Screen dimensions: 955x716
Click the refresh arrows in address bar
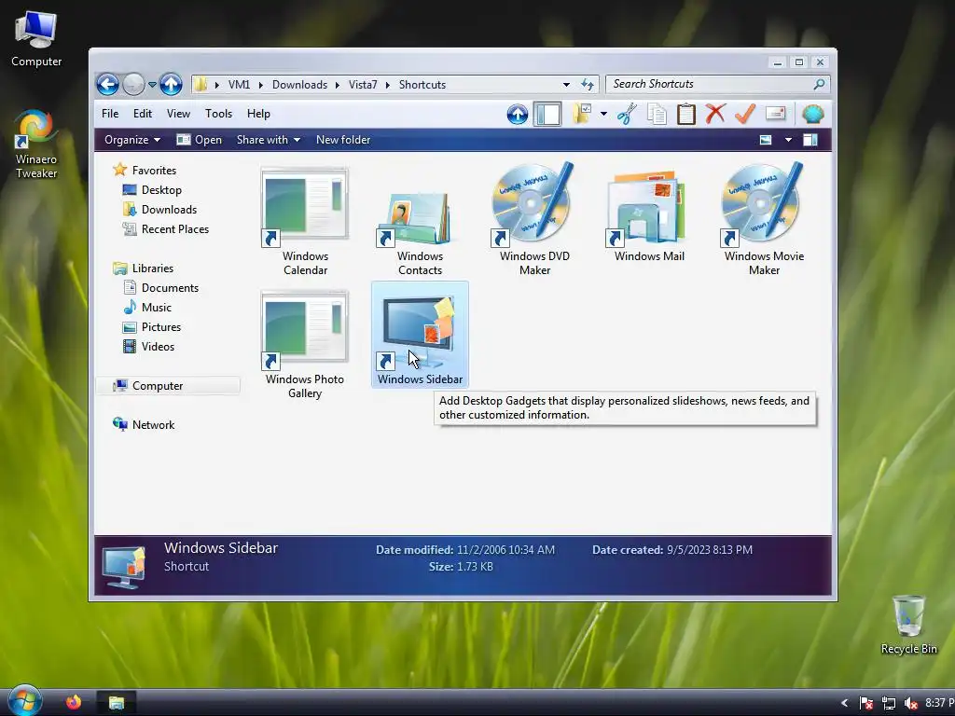pyautogui.click(x=588, y=85)
